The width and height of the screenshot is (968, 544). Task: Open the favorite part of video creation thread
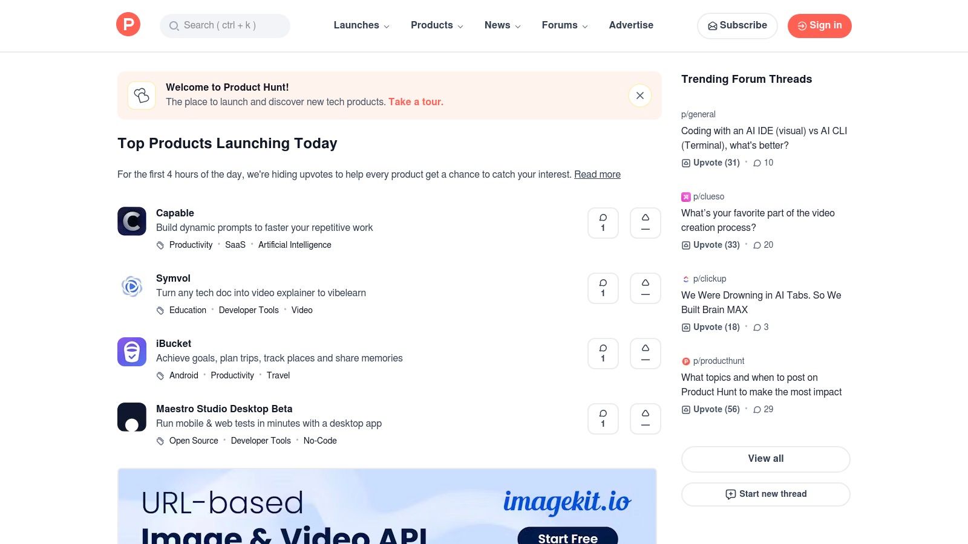[758, 220]
